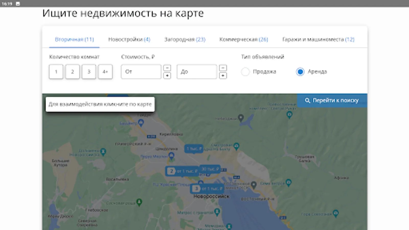Screen dimensions: 409x230
Task: Click the Леруа Мерлен store pin
Action: tap(172, 156)
